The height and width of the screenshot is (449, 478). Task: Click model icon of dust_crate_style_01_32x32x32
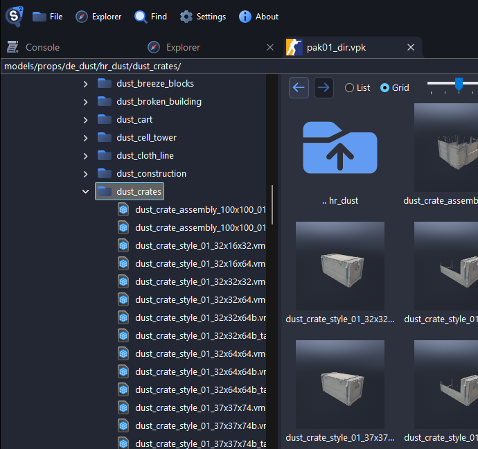click(x=123, y=281)
